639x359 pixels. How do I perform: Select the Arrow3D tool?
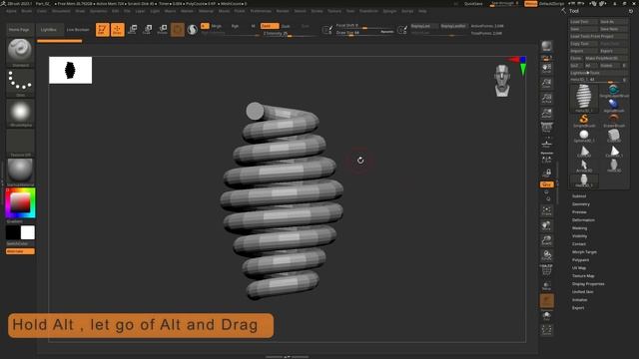[584, 166]
